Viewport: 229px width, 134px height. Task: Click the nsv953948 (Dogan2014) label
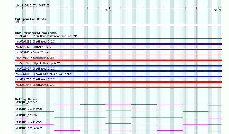(x=32, y=52)
